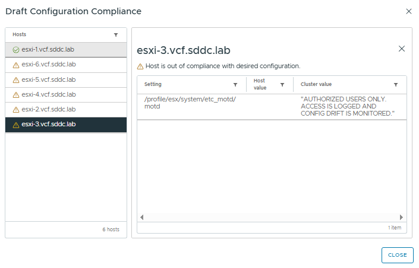
Task: Click the warning icon beside esxi-6
Action: pos(16,65)
